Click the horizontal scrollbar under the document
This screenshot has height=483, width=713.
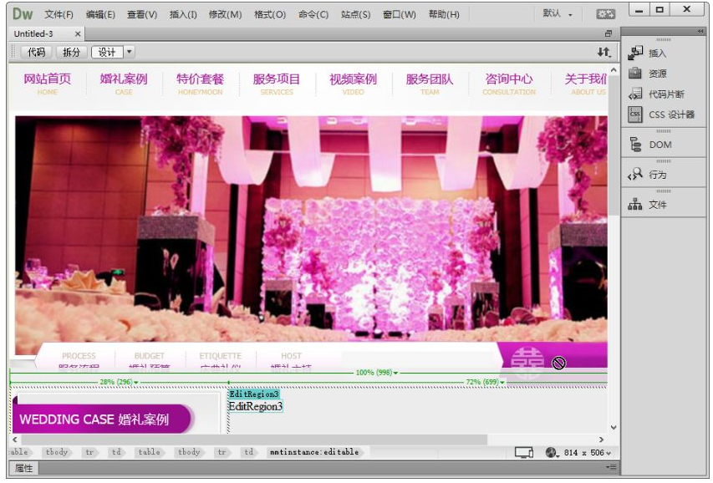coord(251,439)
